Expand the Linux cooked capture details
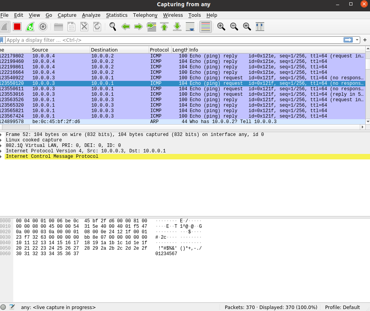The image size is (370, 311). pyautogui.click(x=2, y=140)
